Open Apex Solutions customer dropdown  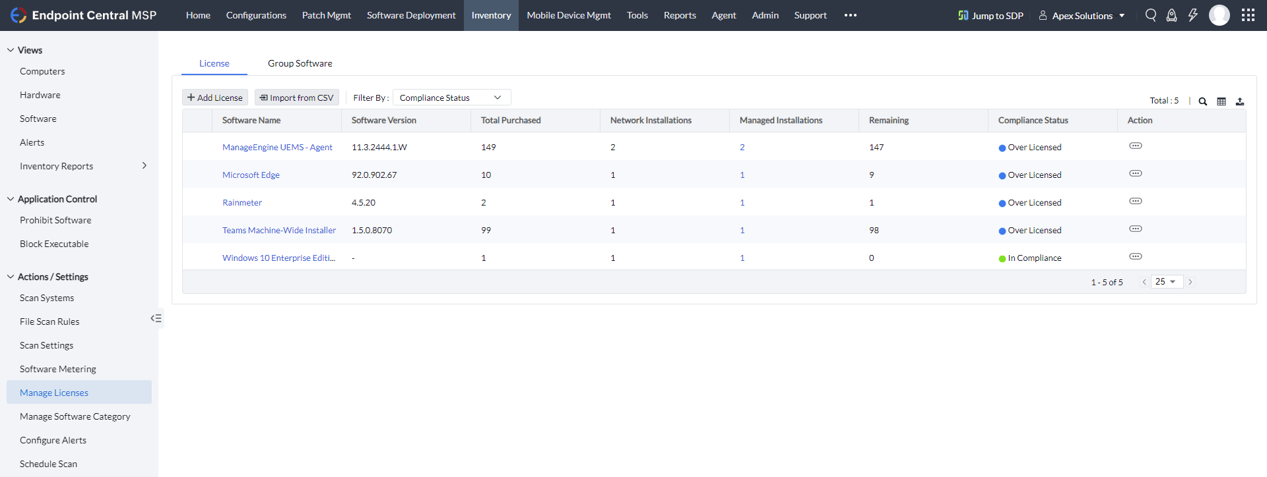1082,15
